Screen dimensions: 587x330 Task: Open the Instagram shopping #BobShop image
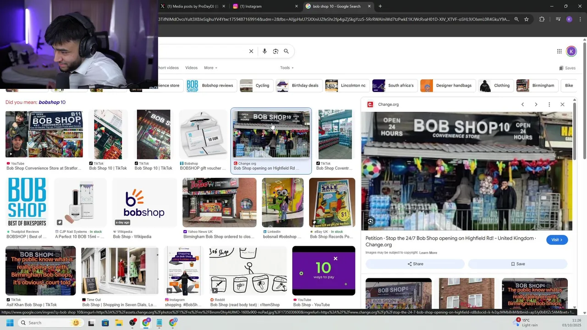[184, 270]
